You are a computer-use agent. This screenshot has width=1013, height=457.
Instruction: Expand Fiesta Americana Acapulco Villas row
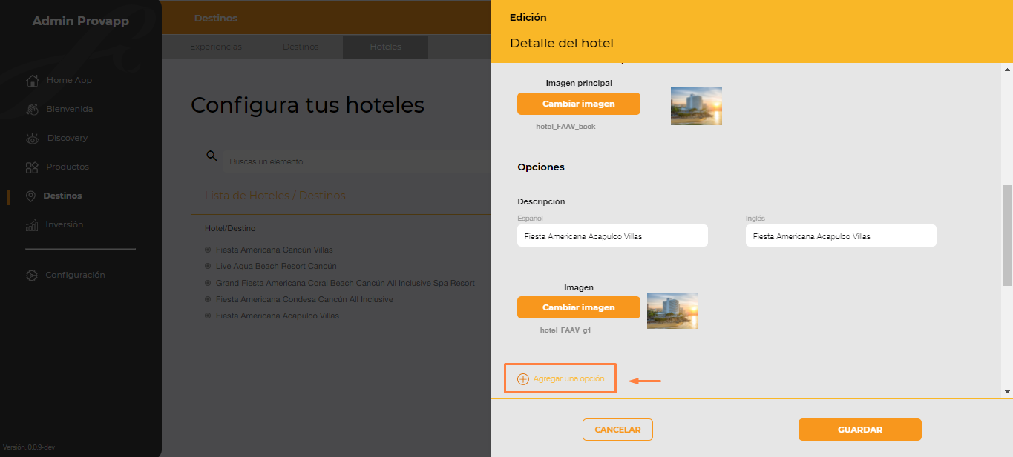click(208, 316)
